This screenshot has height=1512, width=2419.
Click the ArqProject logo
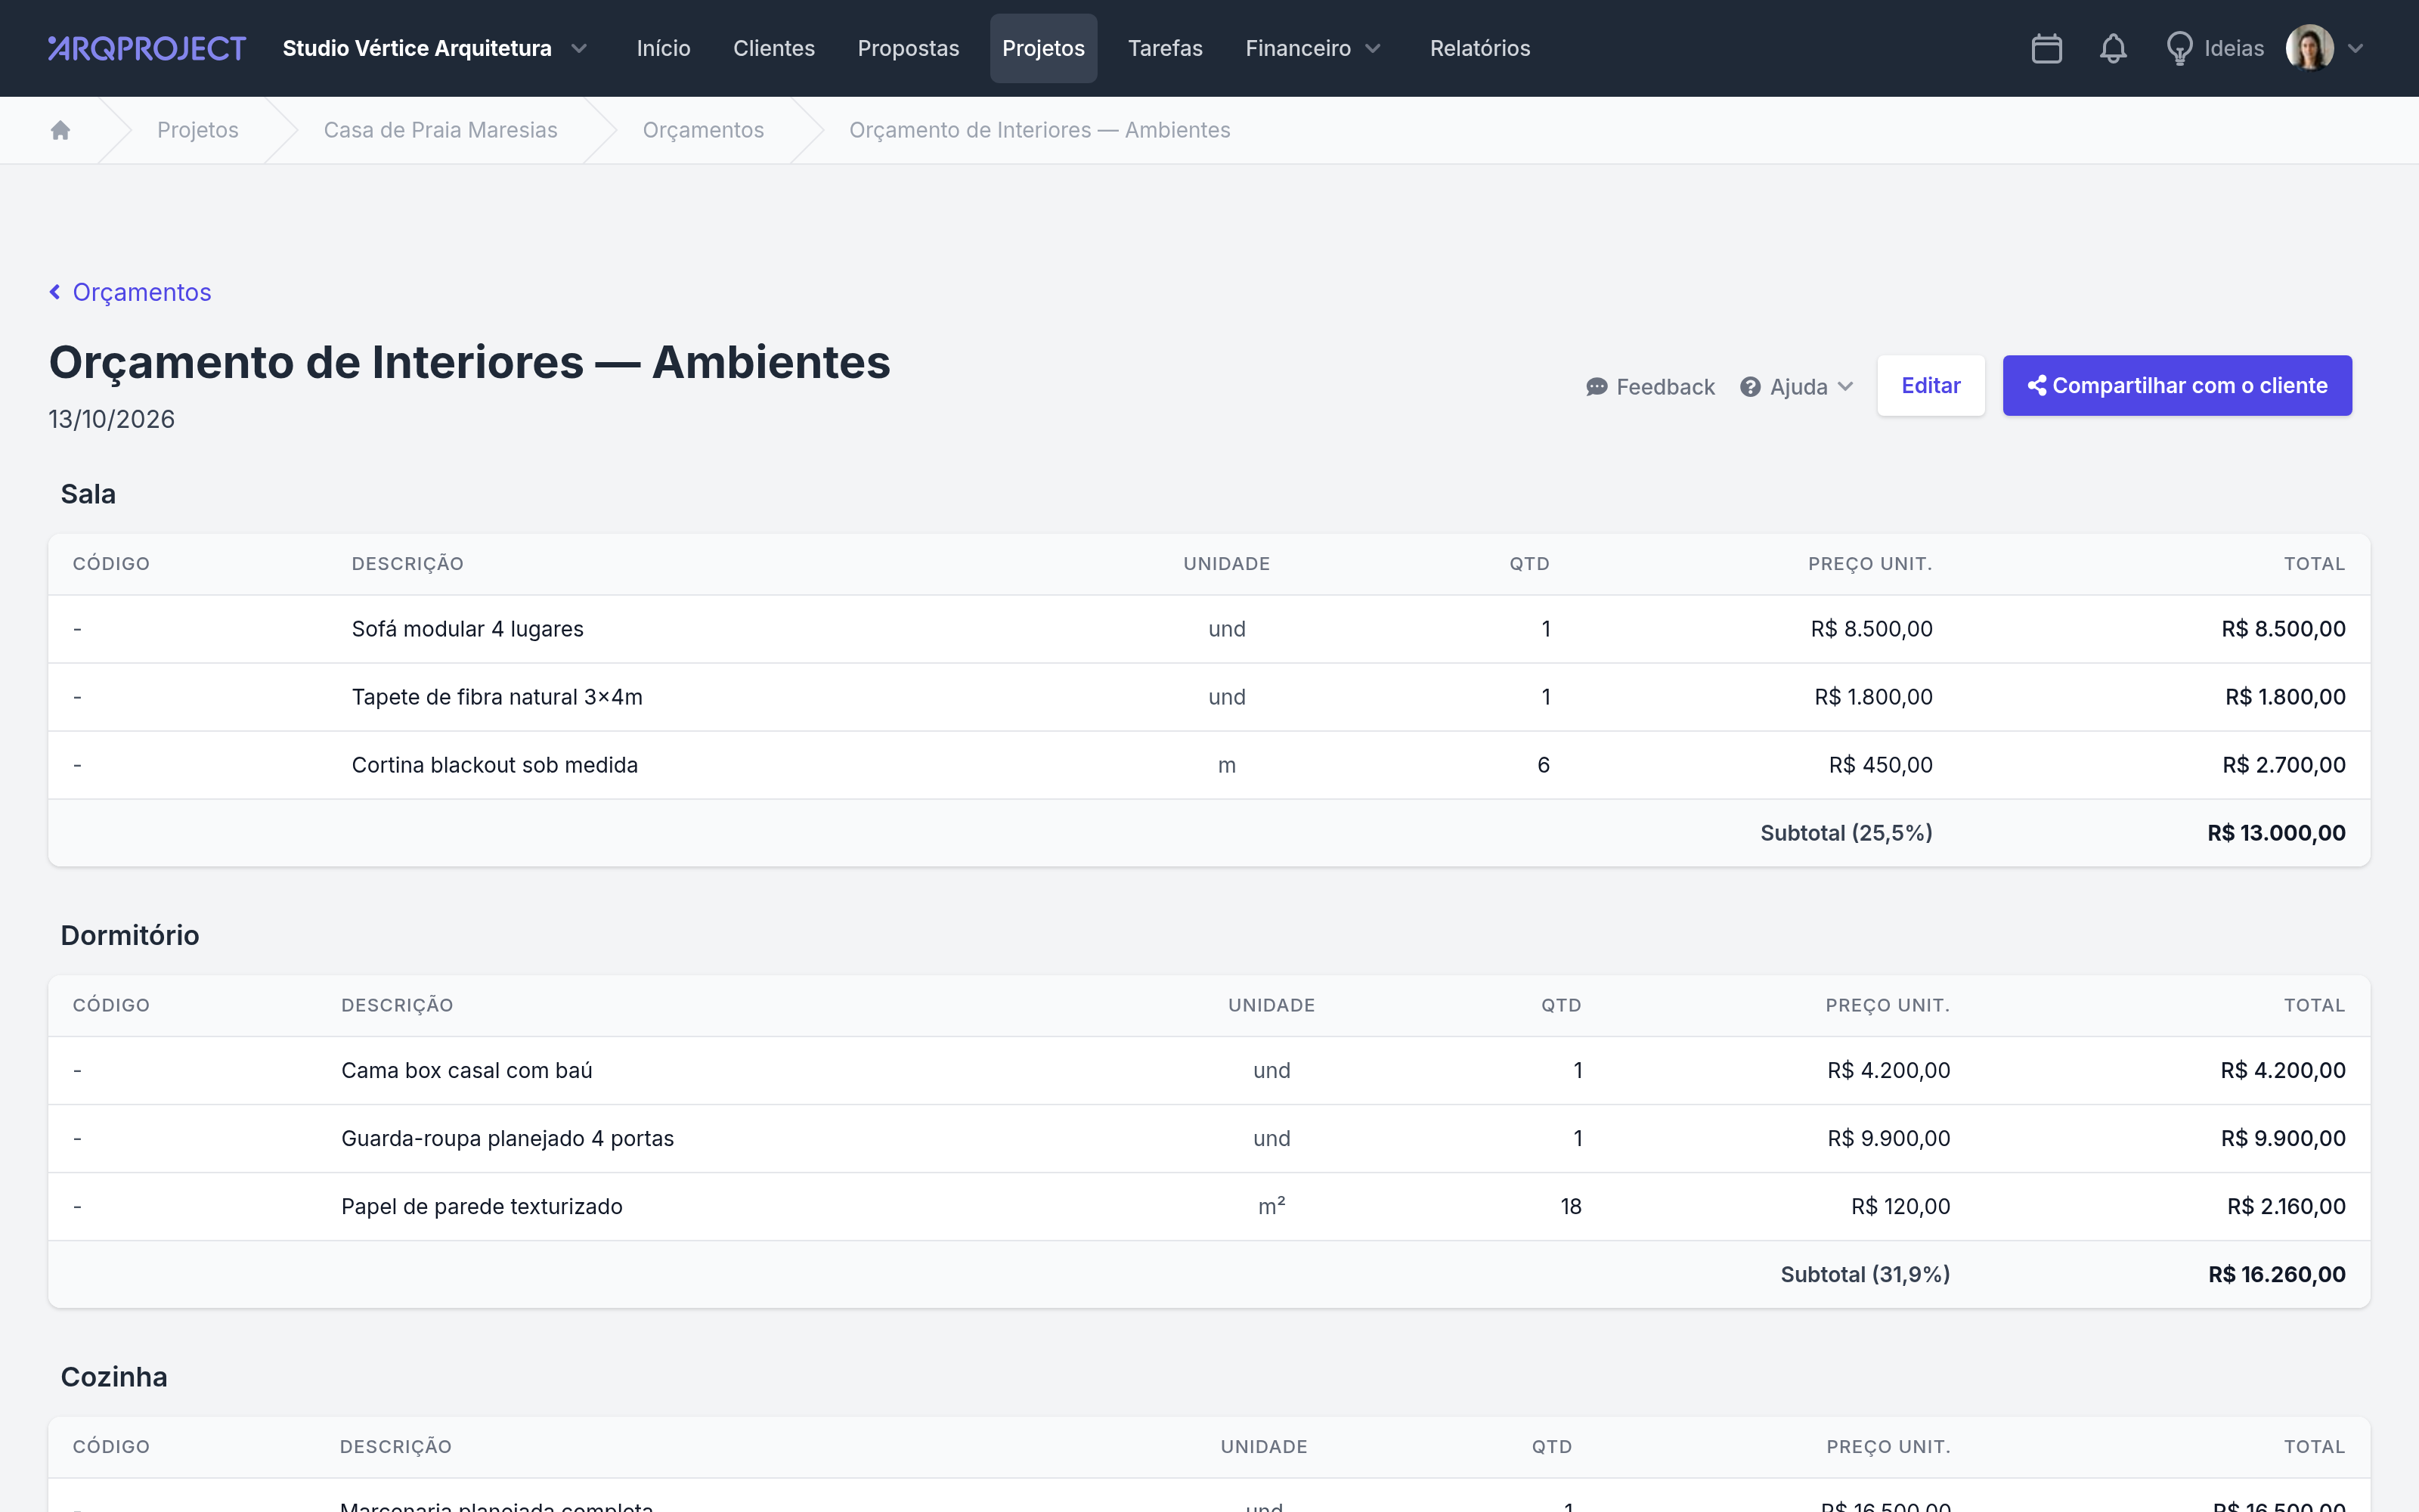tap(147, 48)
